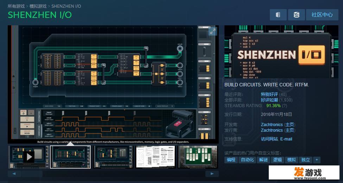Open developer Zachtronics link

click(x=272, y=124)
